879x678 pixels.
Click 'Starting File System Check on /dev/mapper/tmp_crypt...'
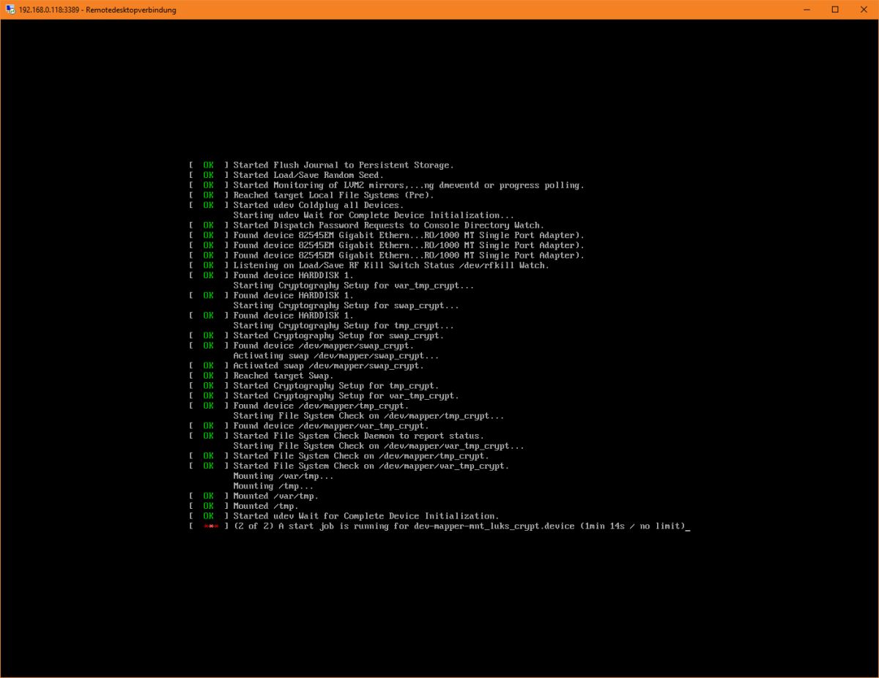coord(368,416)
